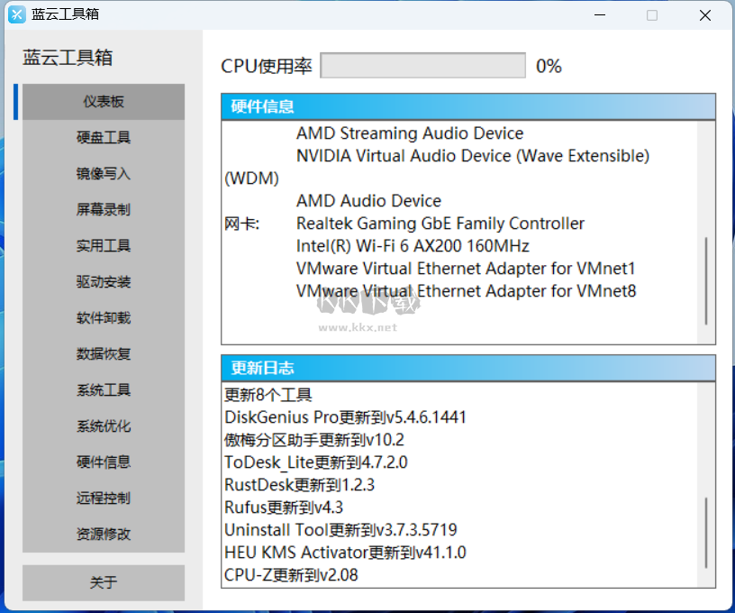Viewport: 735px width, 613px height.
Task: Open the 硬件信息 hardware info page
Action: coord(102,462)
